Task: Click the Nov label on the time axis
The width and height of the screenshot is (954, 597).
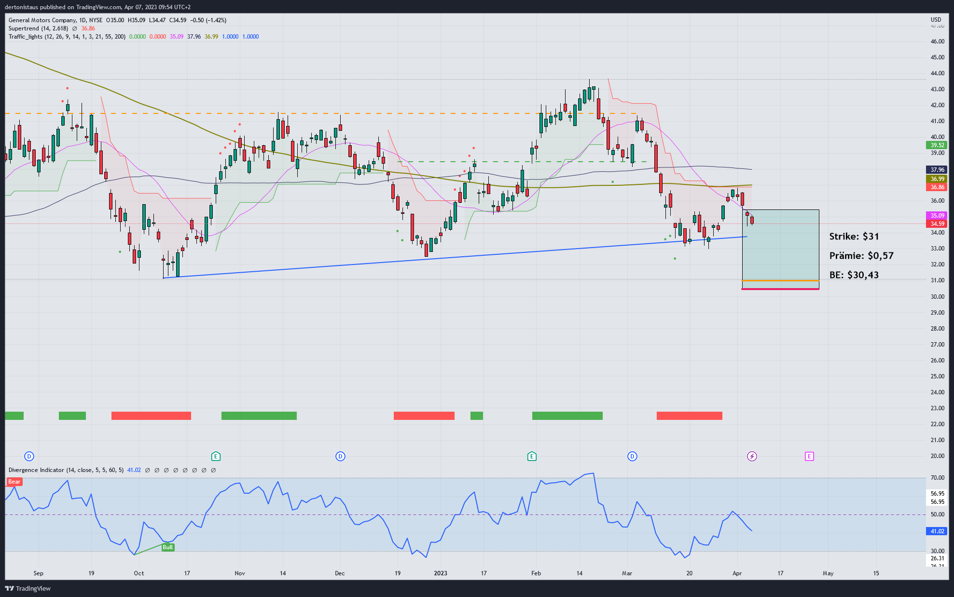Action: click(x=240, y=573)
